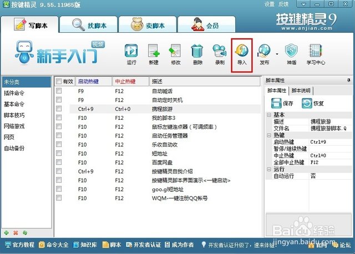This screenshot has width=355, height=254.
Task: Open 脚本 in the bottom bar
Action: 112,245
